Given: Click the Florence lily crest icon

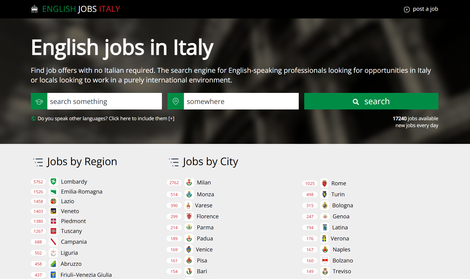Looking at the screenshot, I should [x=189, y=216].
